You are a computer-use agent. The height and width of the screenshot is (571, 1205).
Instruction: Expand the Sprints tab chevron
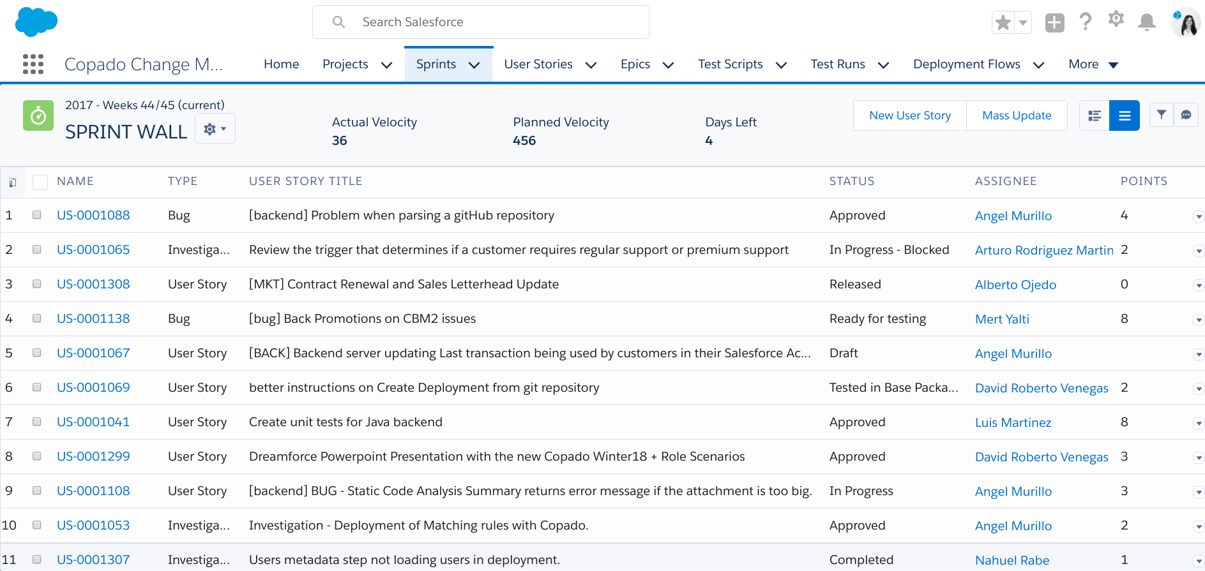(x=474, y=65)
